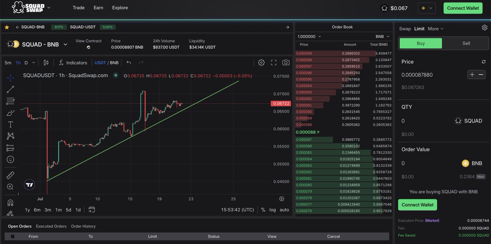The height and width of the screenshot is (244, 491).
Task: Open the Order History tab
Action: click(x=83, y=226)
